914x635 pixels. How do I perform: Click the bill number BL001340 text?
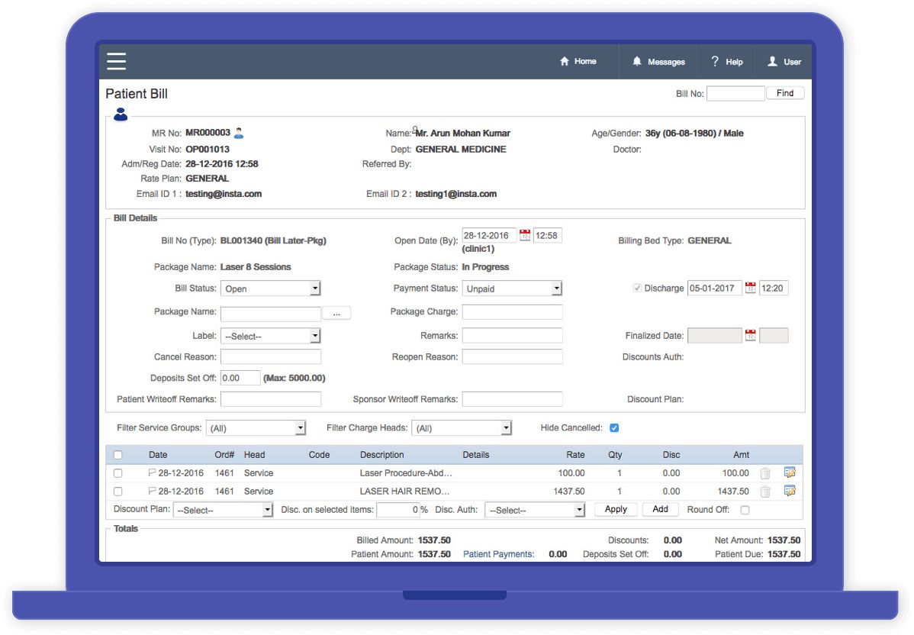[241, 241]
